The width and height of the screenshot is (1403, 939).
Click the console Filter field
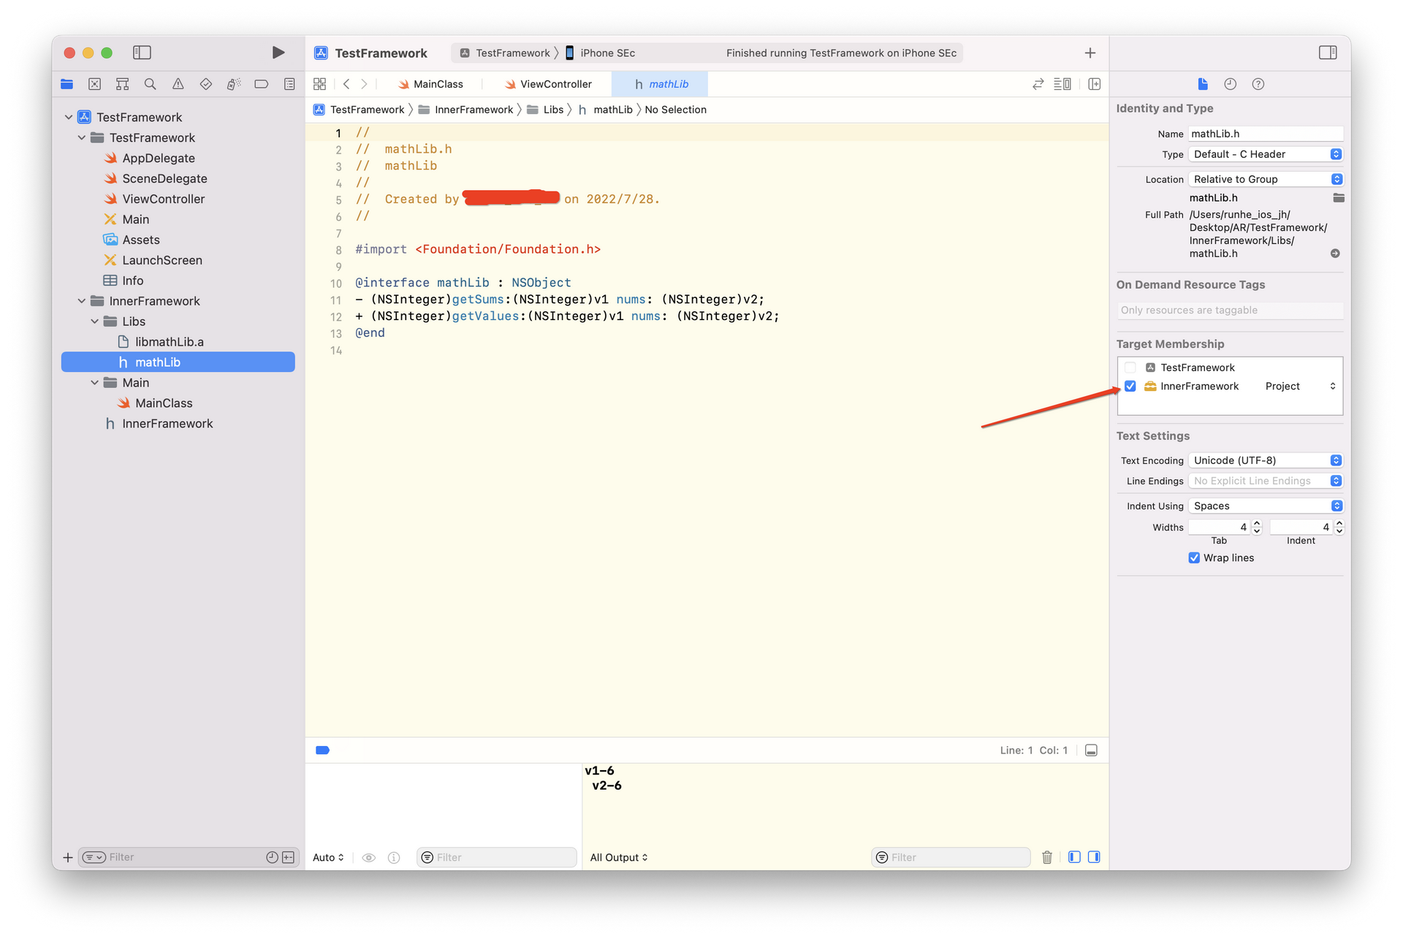[951, 857]
